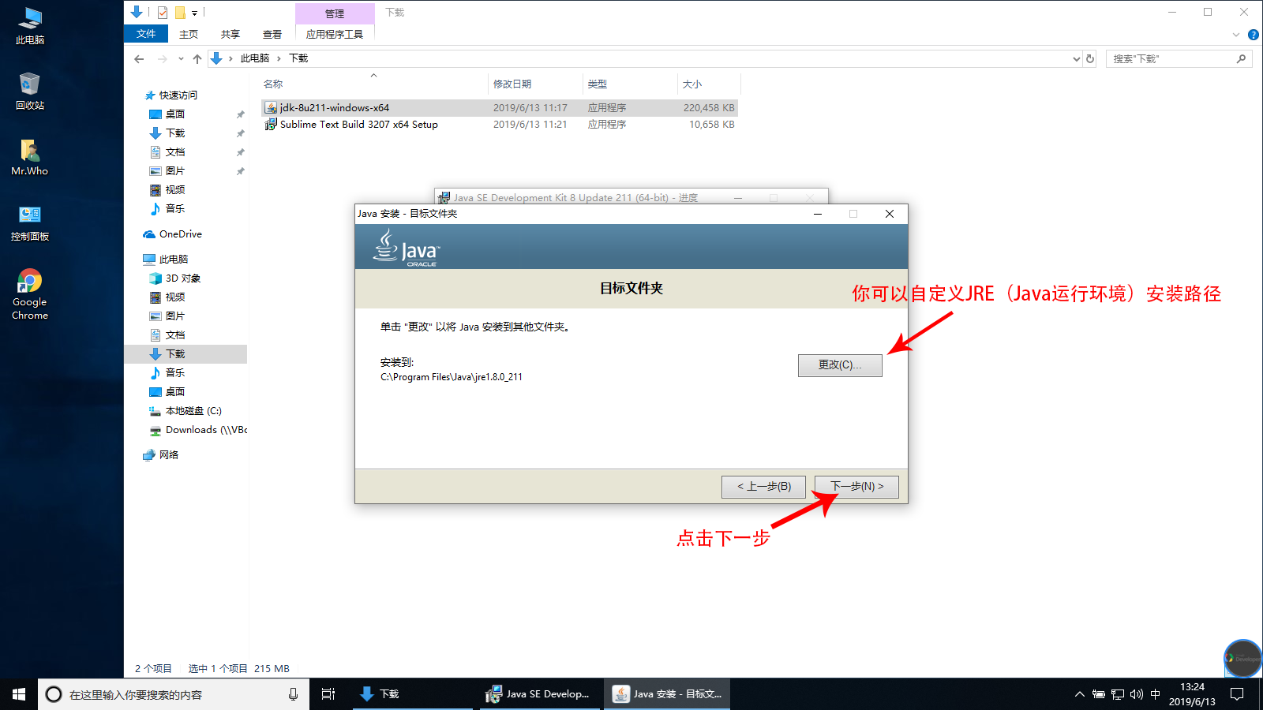Image resolution: width=1263 pixels, height=710 pixels.
Task: Select the Google Chrome desktop shortcut
Action: pyautogui.click(x=30, y=294)
